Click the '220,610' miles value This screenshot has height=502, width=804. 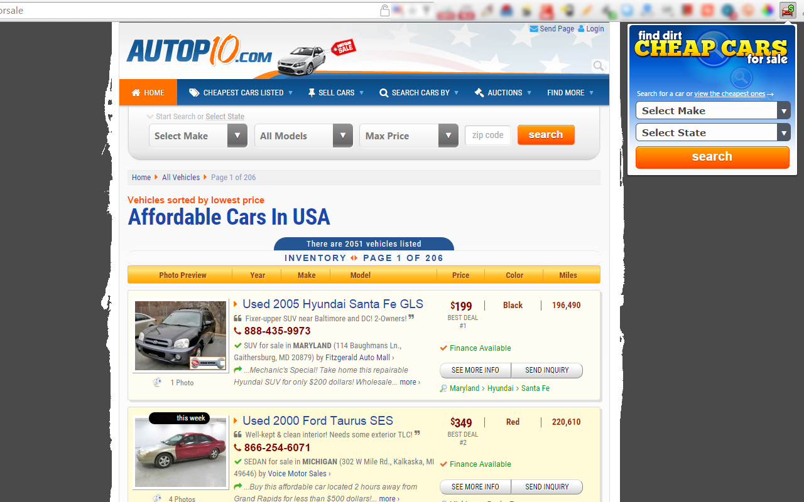(567, 422)
